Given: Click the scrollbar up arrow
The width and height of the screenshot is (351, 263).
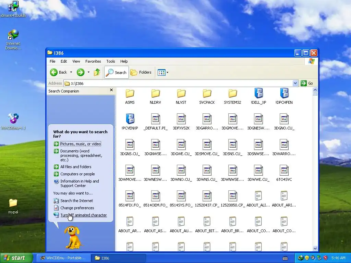Looking at the screenshot, I should point(315,90).
